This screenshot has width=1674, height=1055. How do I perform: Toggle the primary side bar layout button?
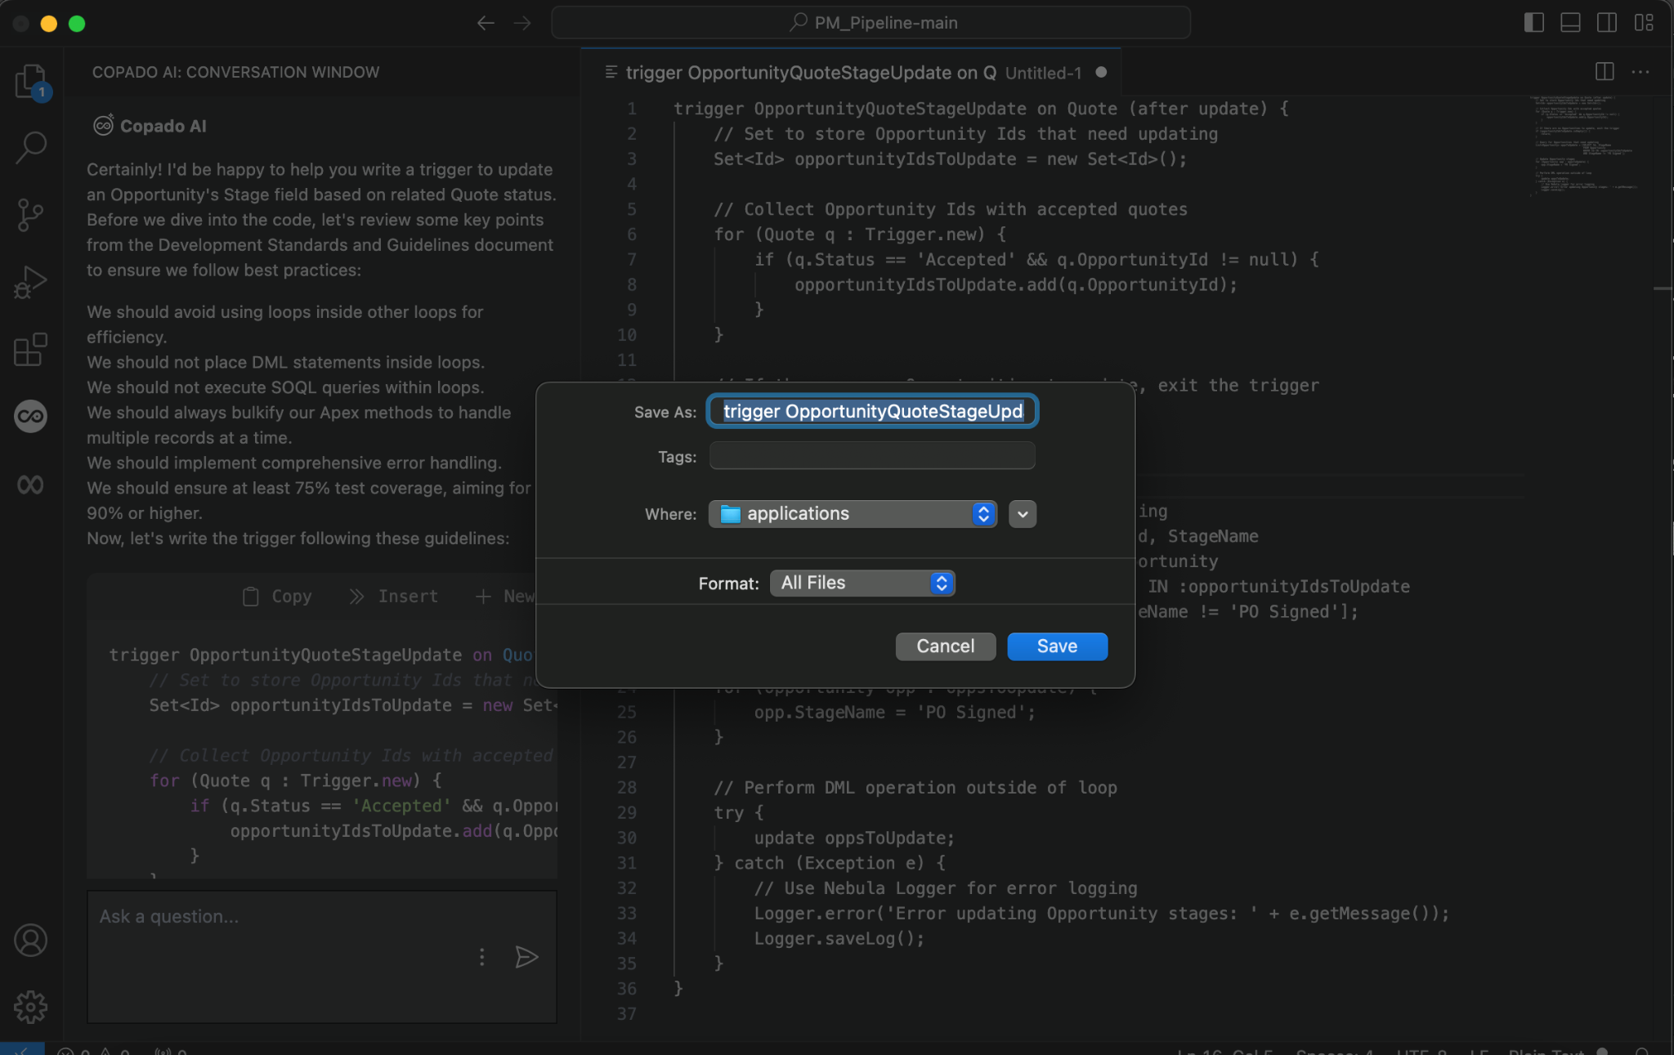(1533, 23)
